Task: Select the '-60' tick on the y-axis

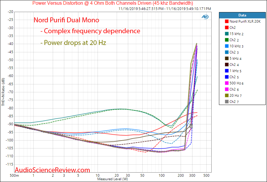Action: 10,76
